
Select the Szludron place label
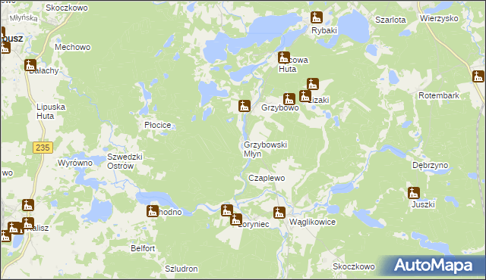click(181, 269)
